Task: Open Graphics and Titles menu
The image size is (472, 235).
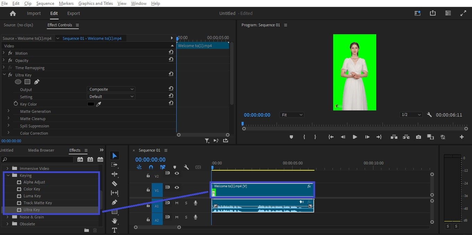Action: (95, 3)
